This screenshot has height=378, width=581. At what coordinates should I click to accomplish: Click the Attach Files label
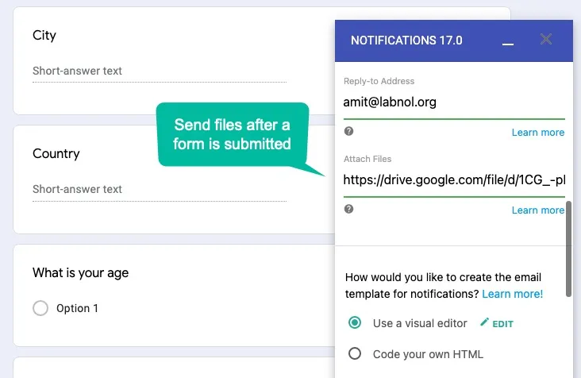point(367,159)
